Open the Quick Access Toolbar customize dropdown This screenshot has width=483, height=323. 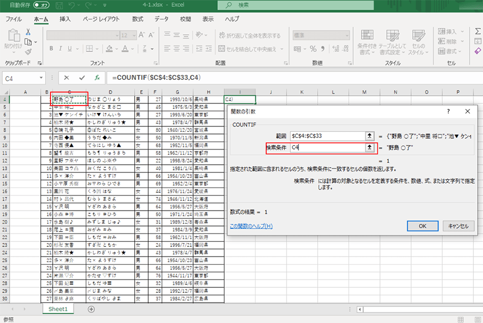pos(105,5)
